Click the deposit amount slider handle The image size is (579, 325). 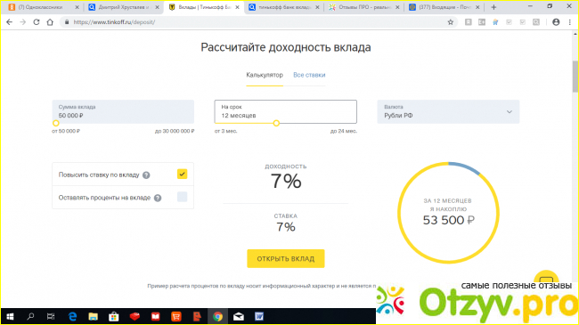(x=56, y=124)
